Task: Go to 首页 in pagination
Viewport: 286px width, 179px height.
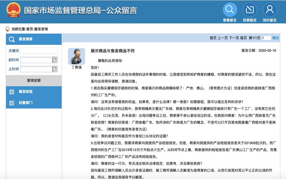Action: coord(213,38)
